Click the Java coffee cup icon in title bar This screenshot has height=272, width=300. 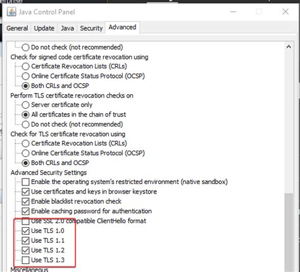click(x=11, y=12)
